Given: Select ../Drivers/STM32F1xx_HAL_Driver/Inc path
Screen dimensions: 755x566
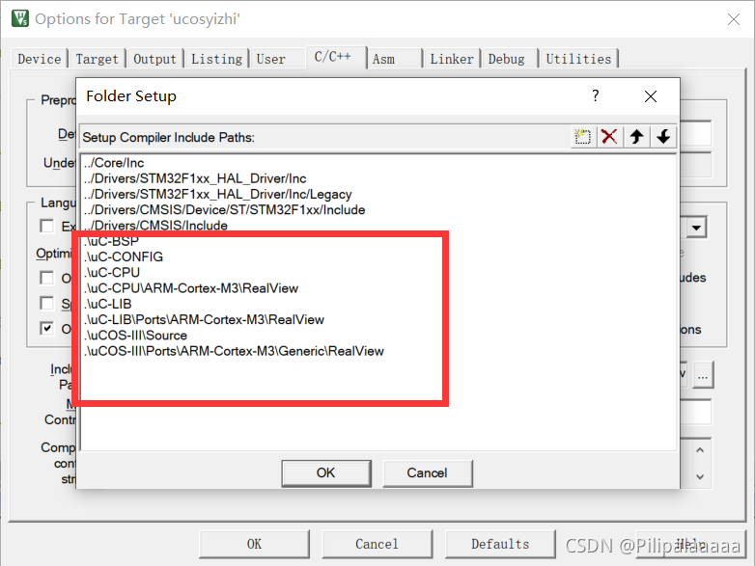Looking at the screenshot, I should pos(195,178).
